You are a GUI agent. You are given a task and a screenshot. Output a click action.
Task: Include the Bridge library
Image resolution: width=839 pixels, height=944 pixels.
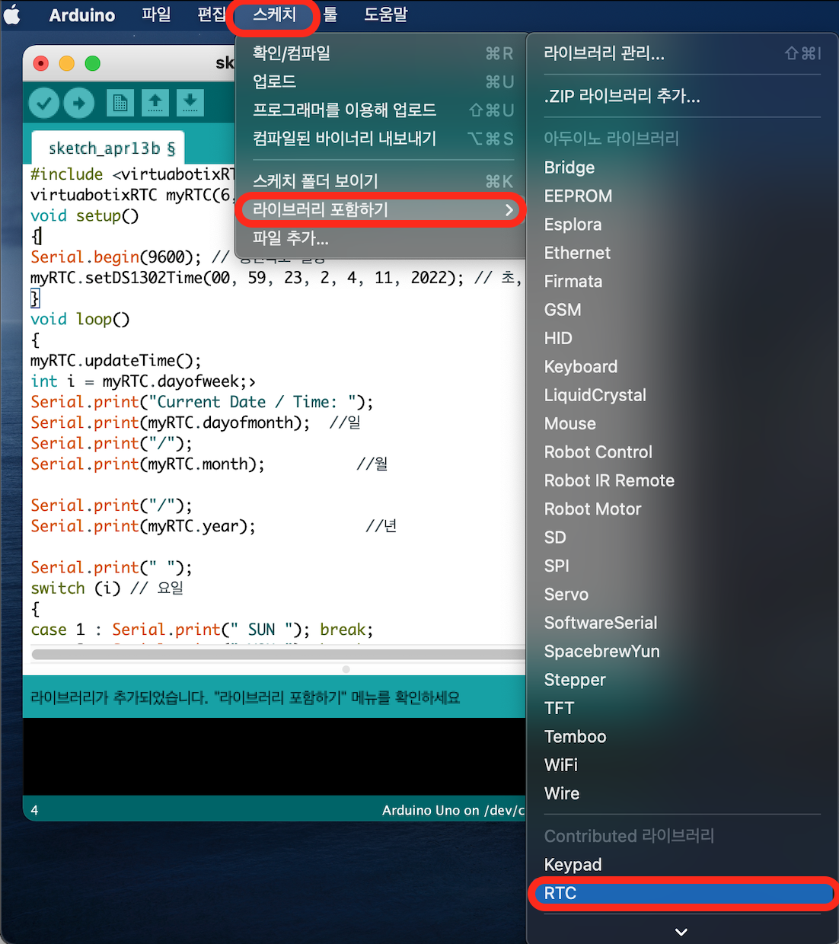[x=682, y=167]
